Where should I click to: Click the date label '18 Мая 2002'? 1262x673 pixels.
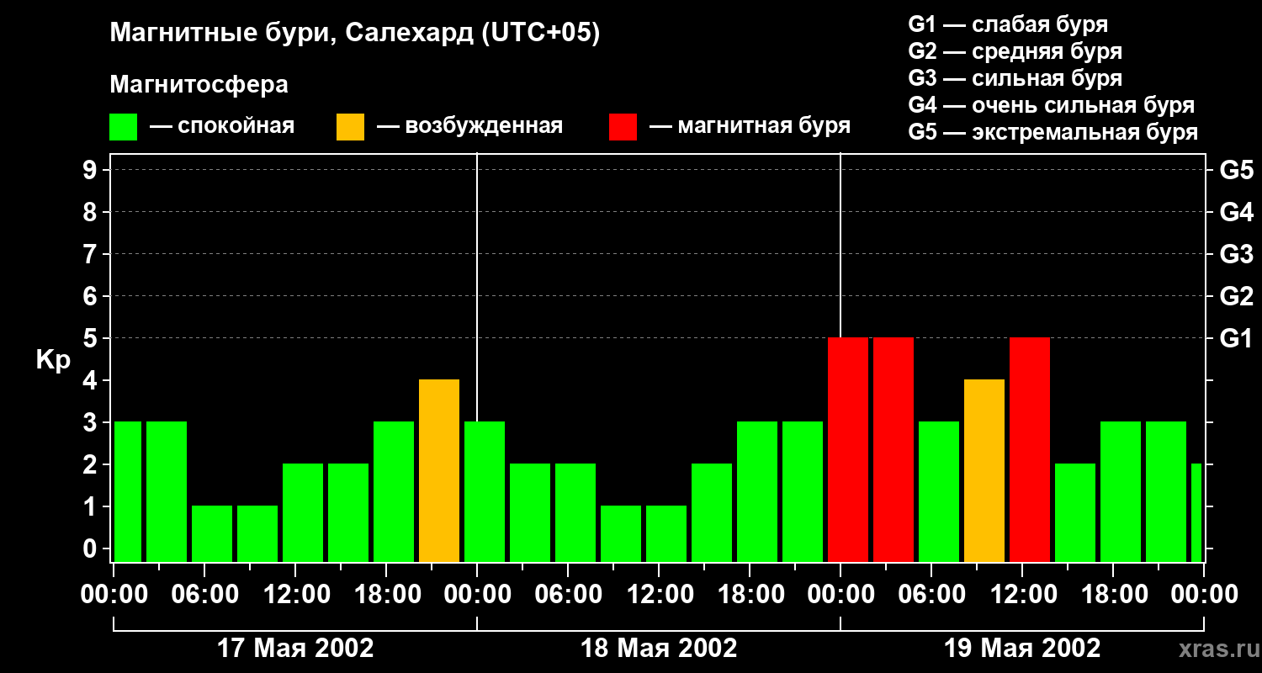pyautogui.click(x=659, y=648)
